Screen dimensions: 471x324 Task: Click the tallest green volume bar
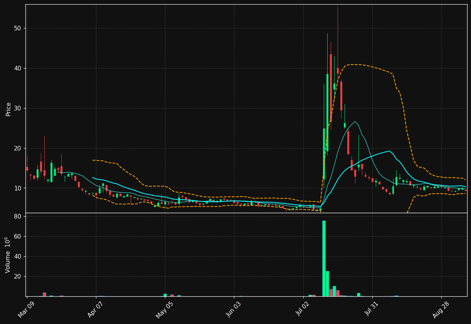(x=324, y=259)
